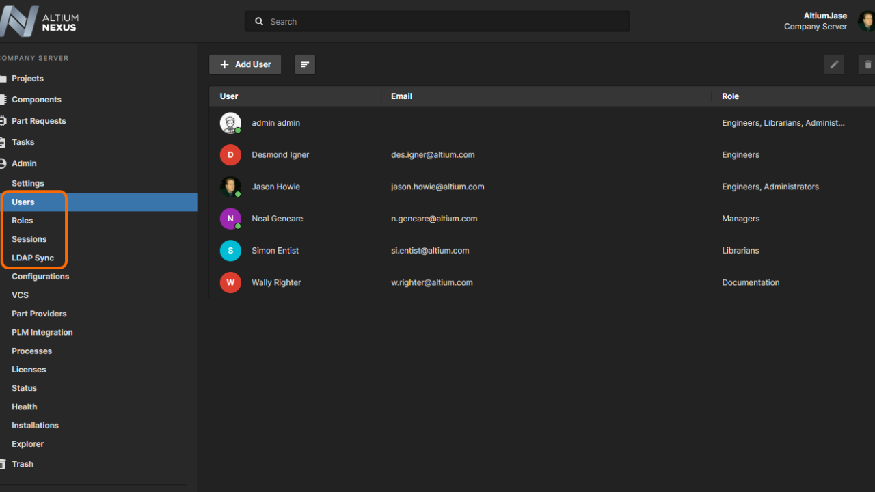Open Configurations page
This screenshot has height=492, width=875.
pos(40,277)
